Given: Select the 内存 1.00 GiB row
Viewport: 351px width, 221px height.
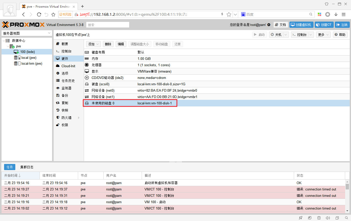Looking at the screenshot, I should coord(217,59).
